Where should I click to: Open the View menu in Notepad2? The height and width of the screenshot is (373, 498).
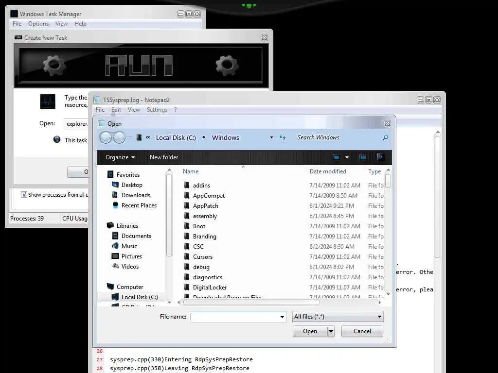coord(134,110)
